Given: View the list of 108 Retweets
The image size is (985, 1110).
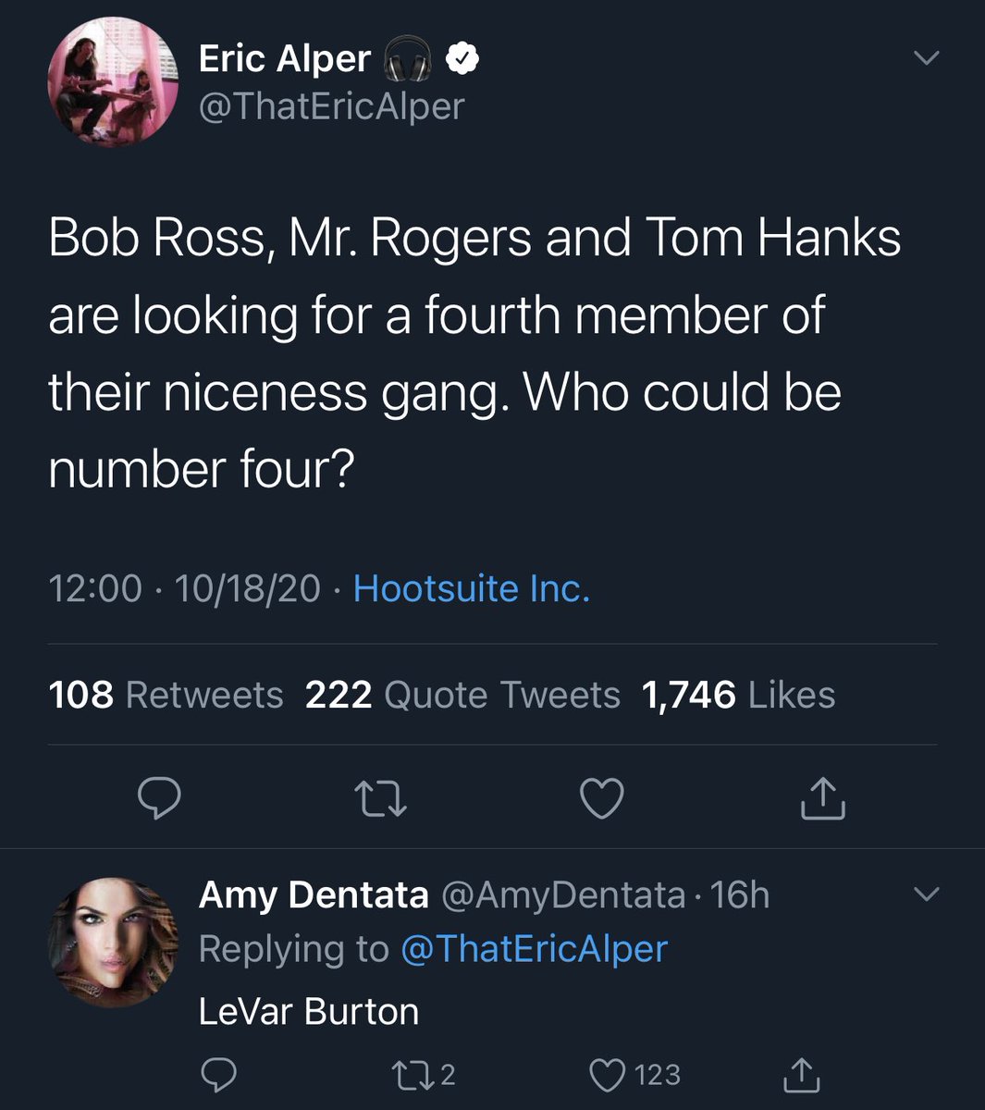Looking at the screenshot, I should [166, 695].
